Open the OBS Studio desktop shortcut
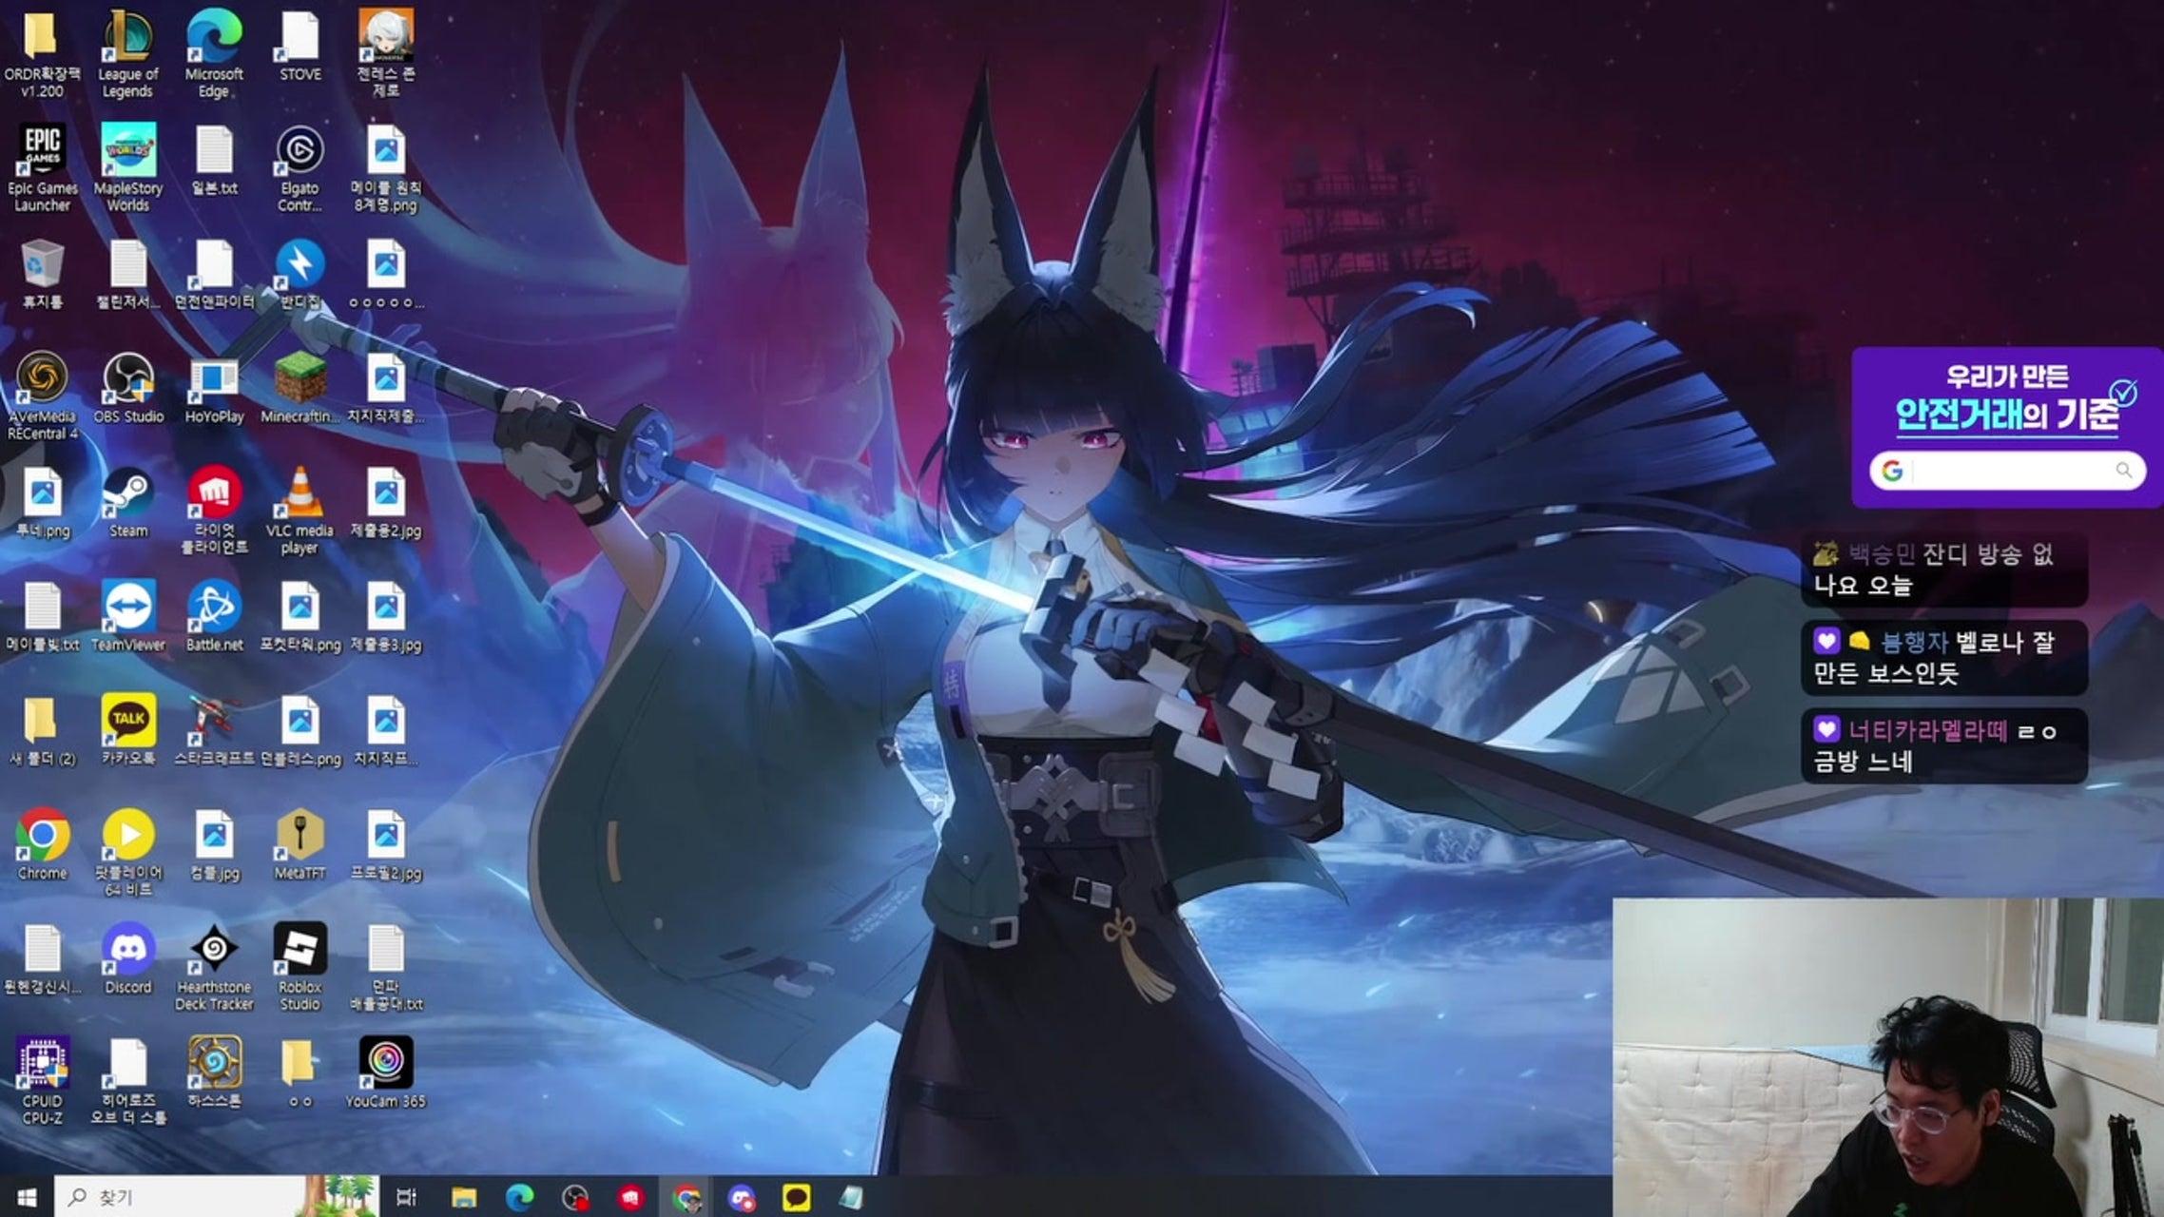Viewport: 2164px width, 1217px height. click(128, 388)
